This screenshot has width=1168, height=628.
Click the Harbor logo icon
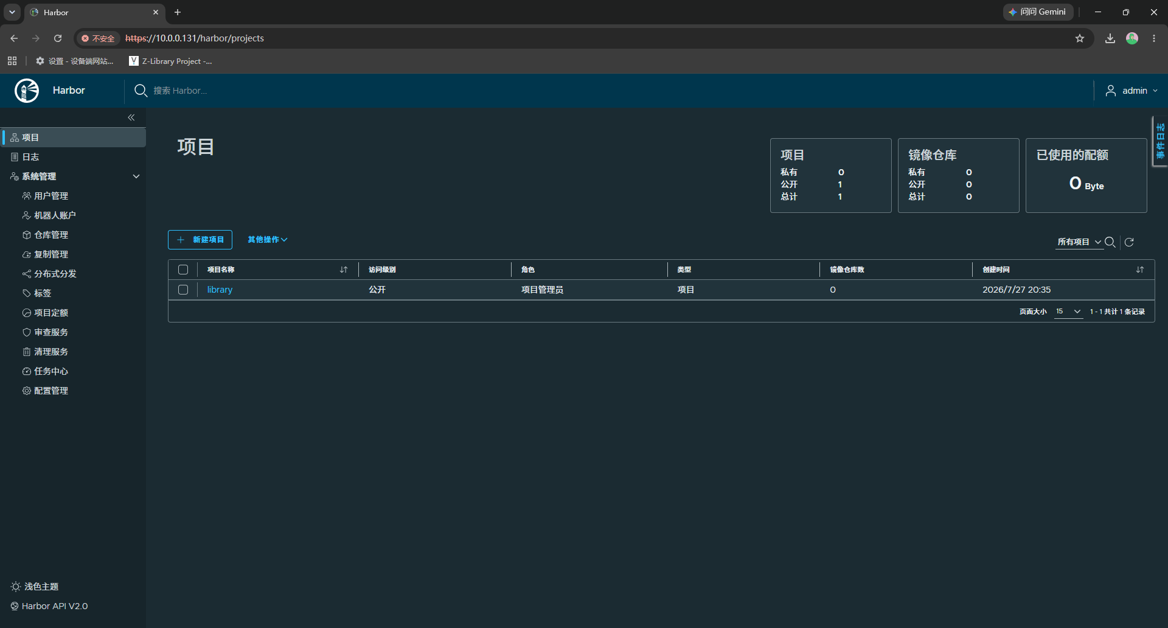pos(27,91)
